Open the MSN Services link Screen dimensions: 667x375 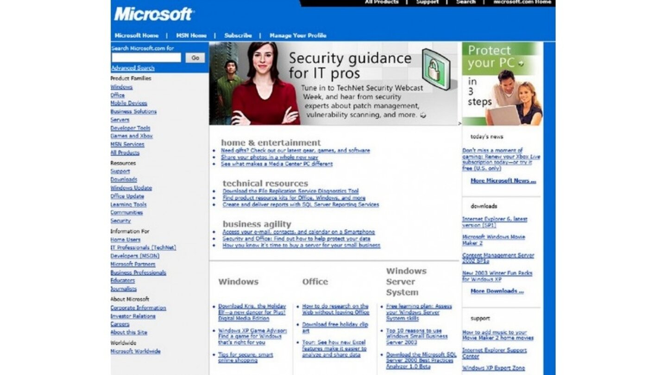point(127,144)
